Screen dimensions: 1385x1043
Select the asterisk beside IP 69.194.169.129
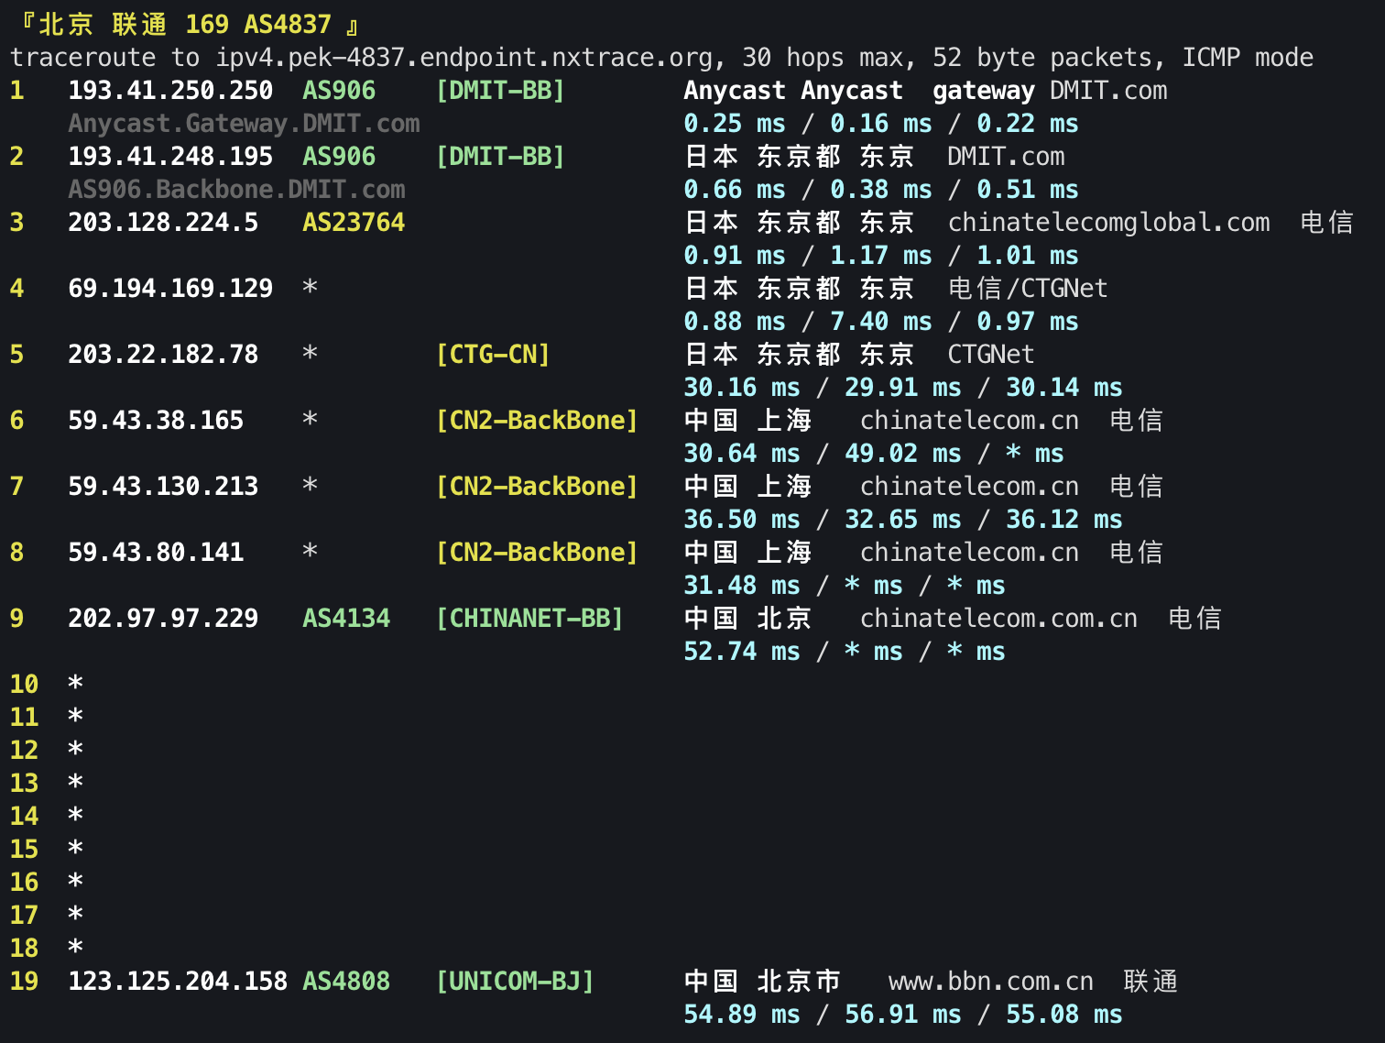pyautogui.click(x=310, y=288)
